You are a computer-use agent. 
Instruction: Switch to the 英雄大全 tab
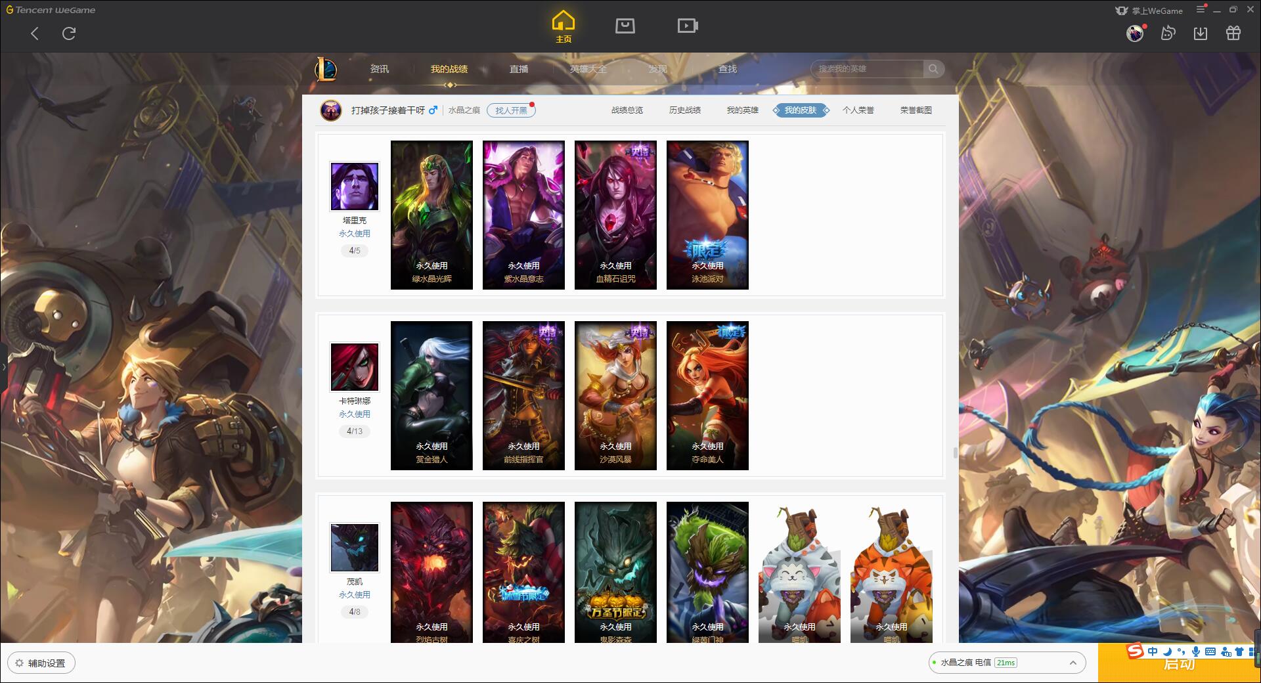coord(588,69)
